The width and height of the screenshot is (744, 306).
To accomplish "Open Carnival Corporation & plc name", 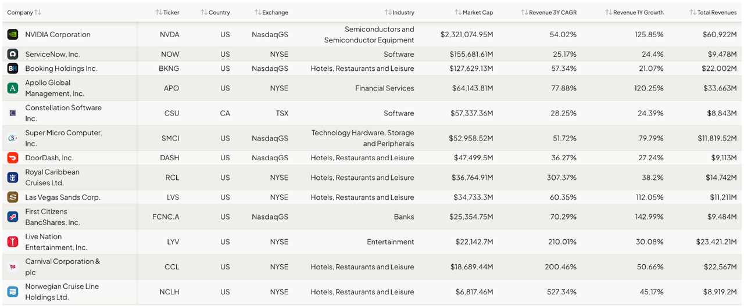I will pyautogui.click(x=63, y=267).
